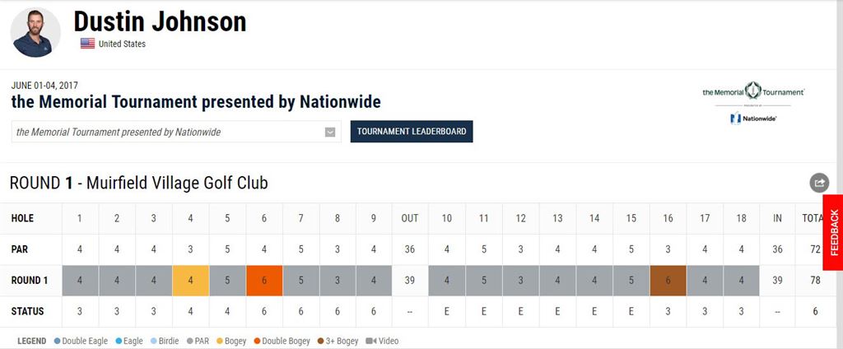This screenshot has width=843, height=349.
Task: Select the hole 4 bogey score cell
Action: tap(191, 281)
